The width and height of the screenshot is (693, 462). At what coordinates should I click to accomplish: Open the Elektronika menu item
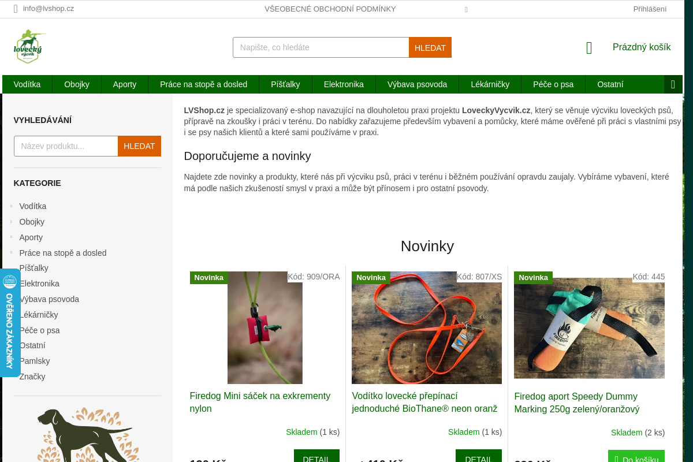coord(344,84)
